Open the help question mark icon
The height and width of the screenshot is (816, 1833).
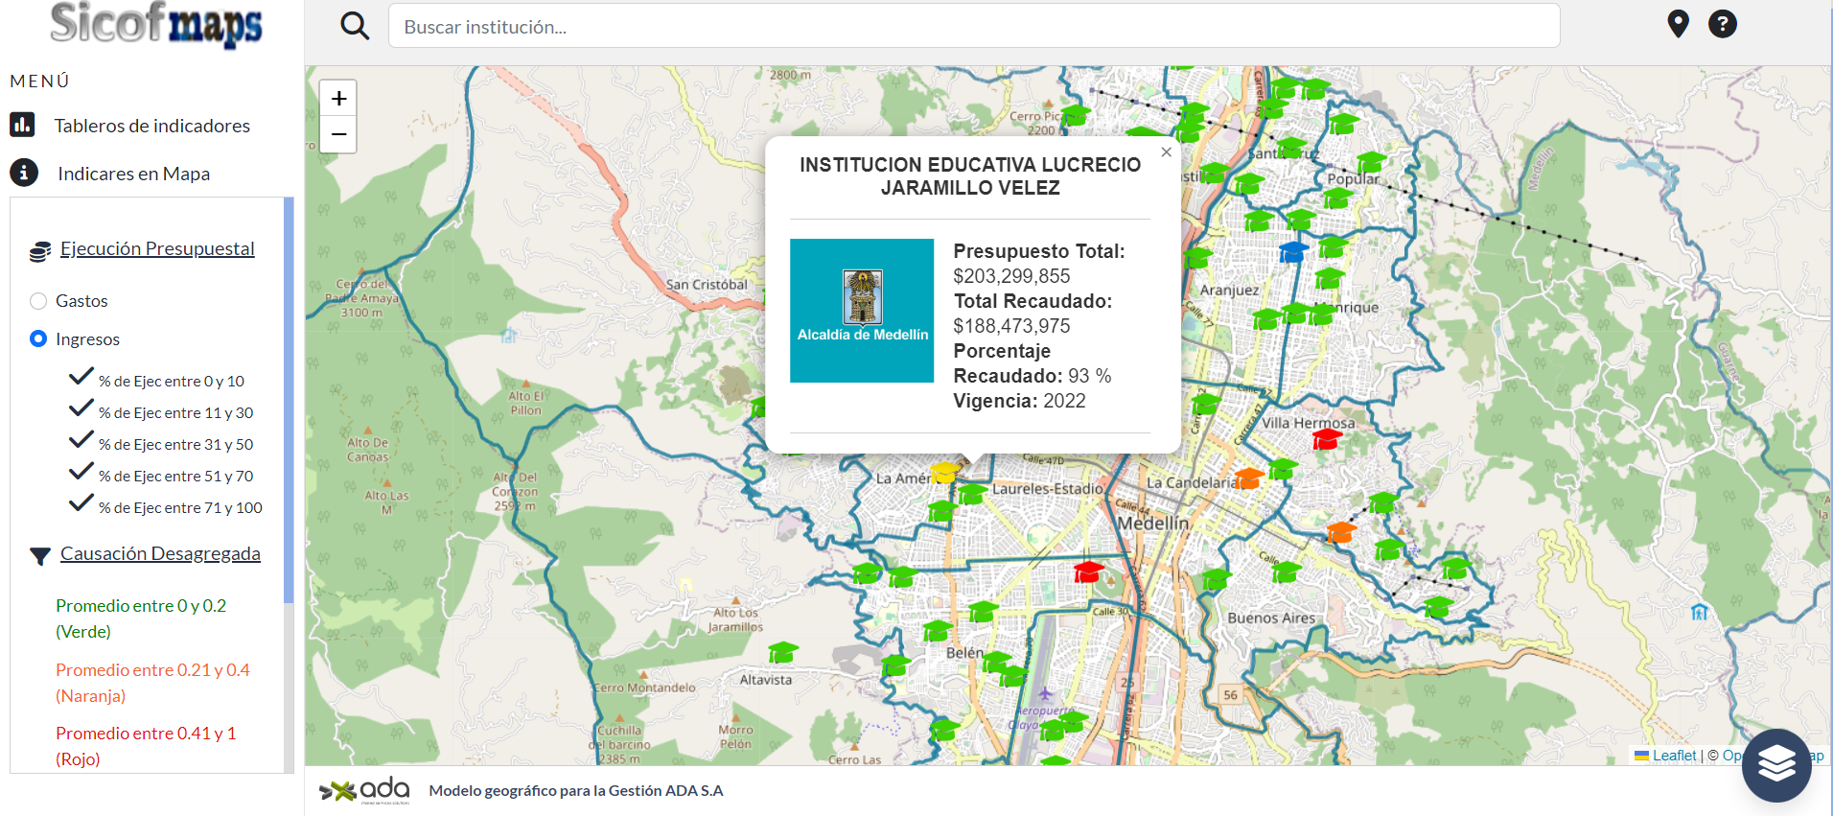click(x=1722, y=24)
